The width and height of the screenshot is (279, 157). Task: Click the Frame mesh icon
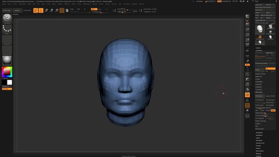click(x=247, y=74)
